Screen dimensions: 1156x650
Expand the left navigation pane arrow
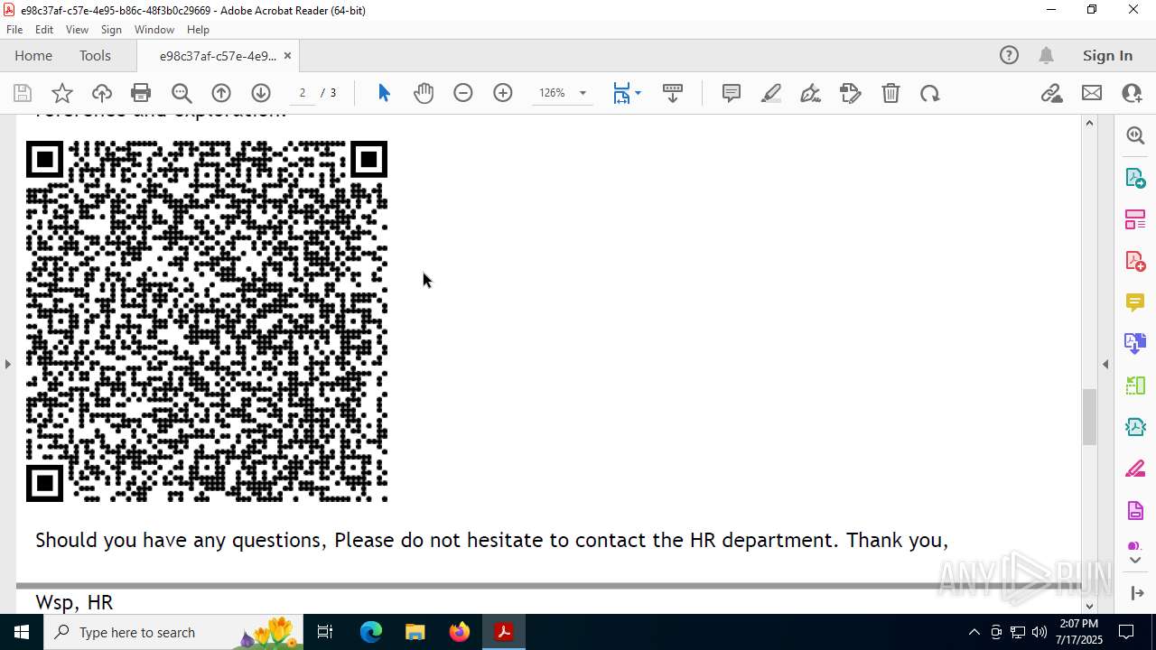pos(7,364)
